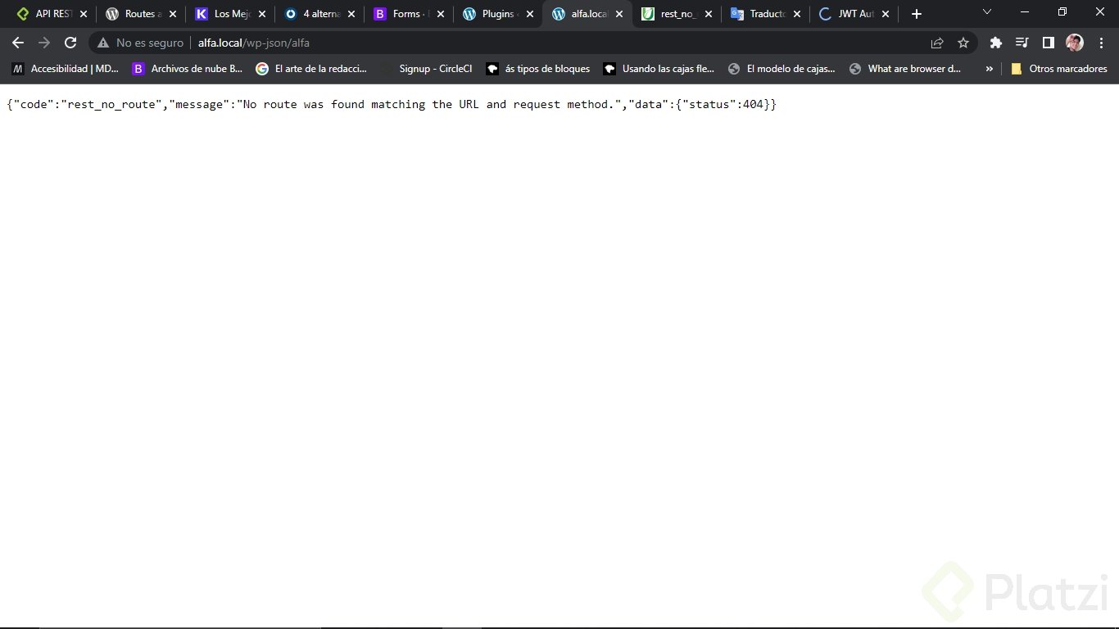Close the 4 alterna tab
Image resolution: width=1119 pixels, height=629 pixels.
pos(351,14)
